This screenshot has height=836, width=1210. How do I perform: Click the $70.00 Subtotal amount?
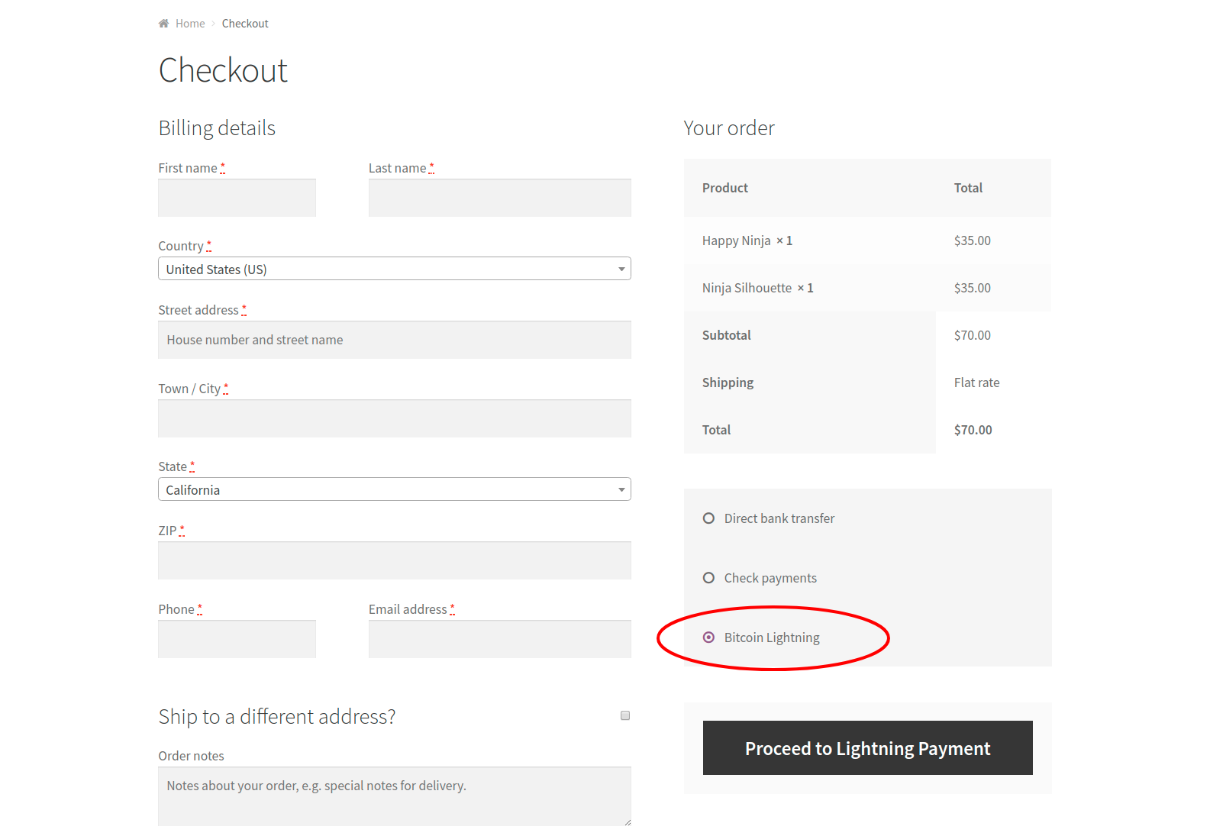(973, 335)
